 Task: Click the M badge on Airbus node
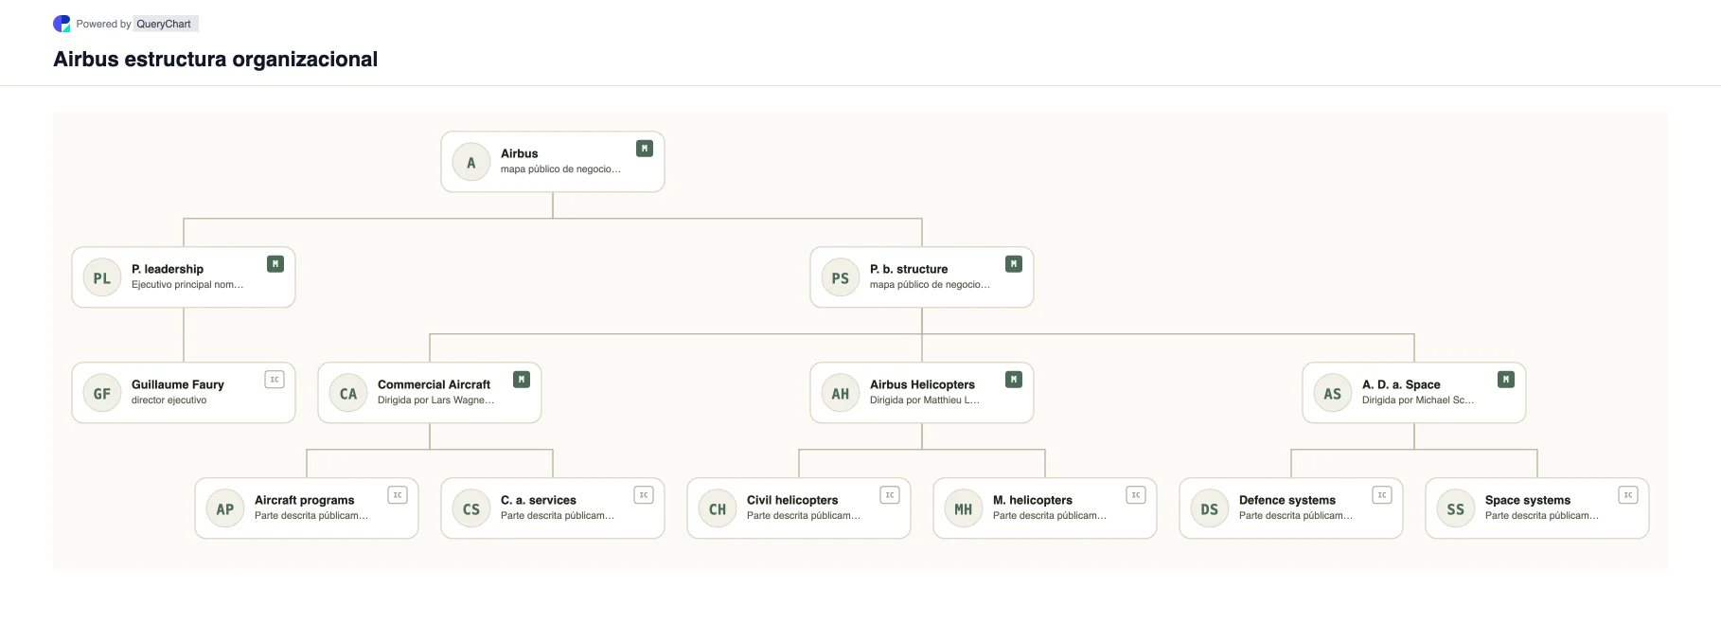645,149
